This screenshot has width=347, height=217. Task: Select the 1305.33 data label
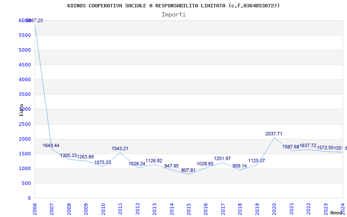[68, 155]
